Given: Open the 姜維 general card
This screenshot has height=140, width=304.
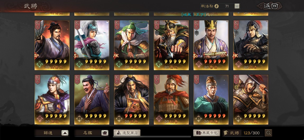Looking at the screenshot, I should 131,45.
